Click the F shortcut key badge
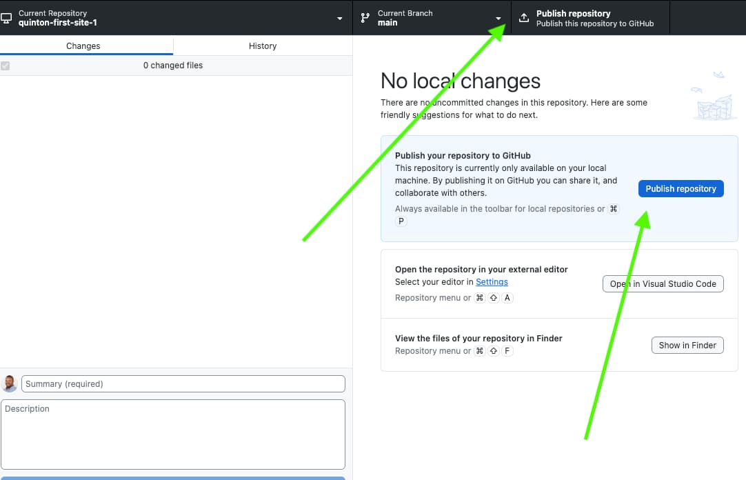Viewport: 746px width, 480px height. pos(507,350)
